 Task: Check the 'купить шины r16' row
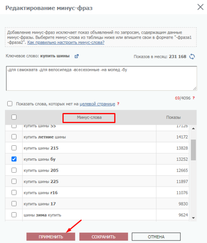14,193
